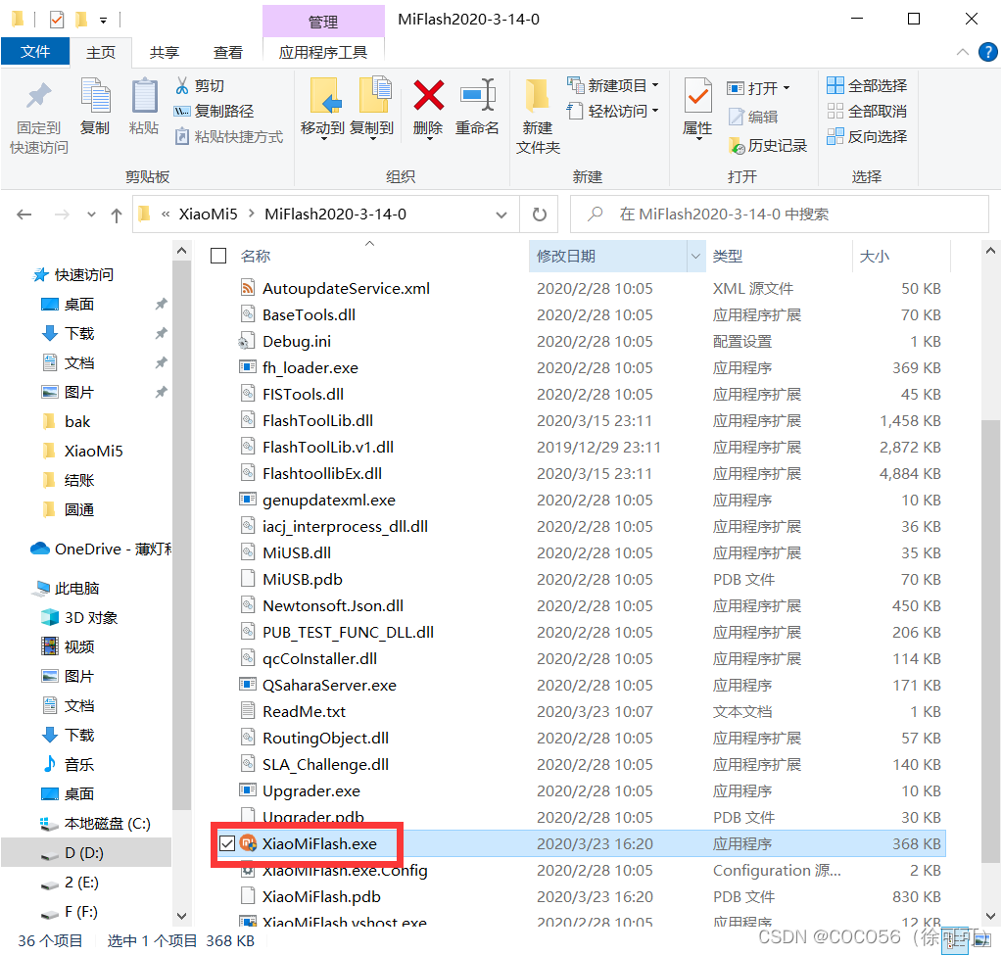Viewport: 1002px width, 956px height.
Task: Click the Manage (管理) contextual tab
Action: (x=322, y=22)
